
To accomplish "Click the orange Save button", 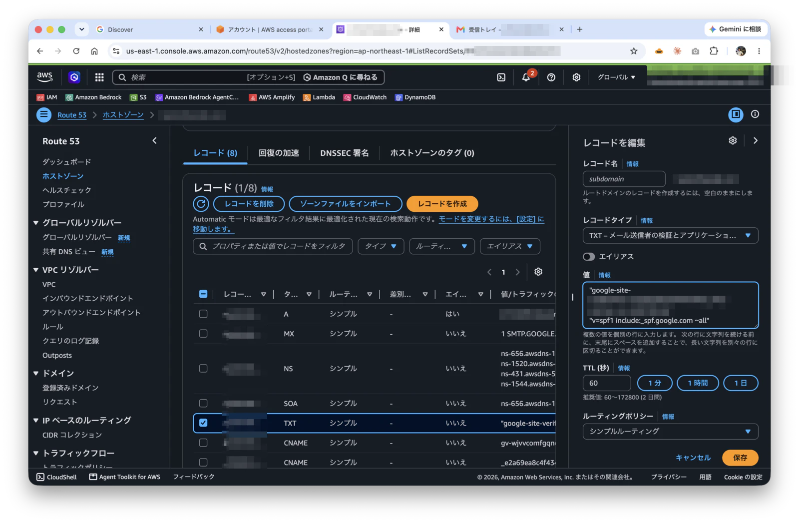I will 740,458.
